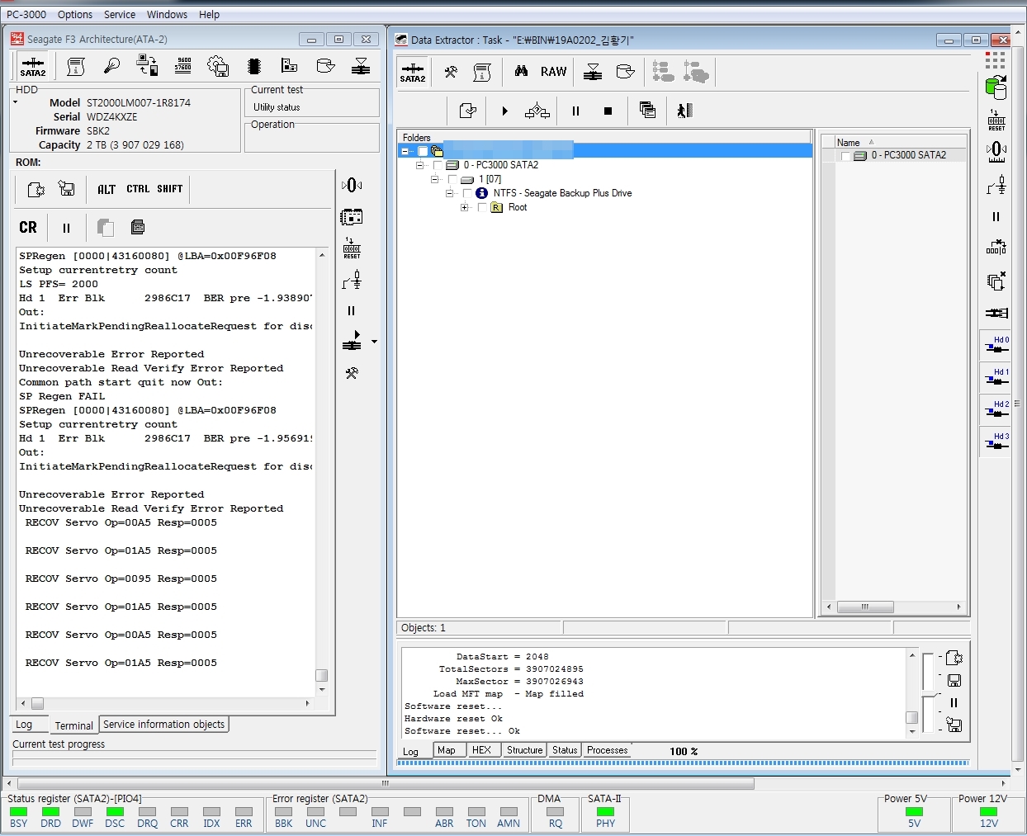Check the NTFS Seagate Backup Plus Drive checkbox
Image resolution: width=1027 pixels, height=836 pixels.
[x=467, y=193]
